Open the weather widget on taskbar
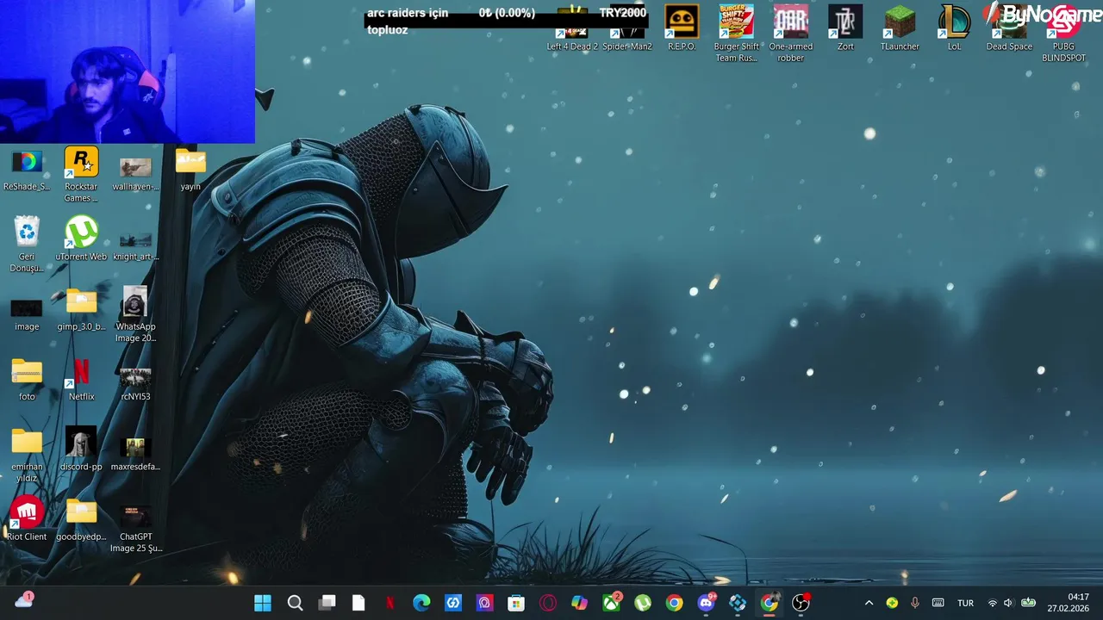Screen dimensions: 1103x620 24,601
